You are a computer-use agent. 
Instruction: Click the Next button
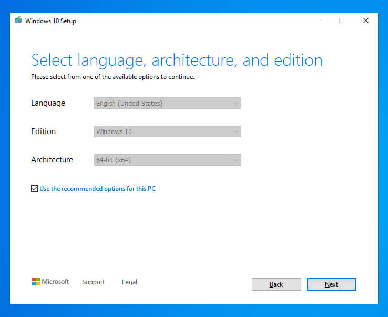tap(332, 284)
